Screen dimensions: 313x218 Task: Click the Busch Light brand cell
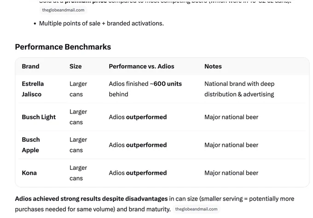click(39, 117)
